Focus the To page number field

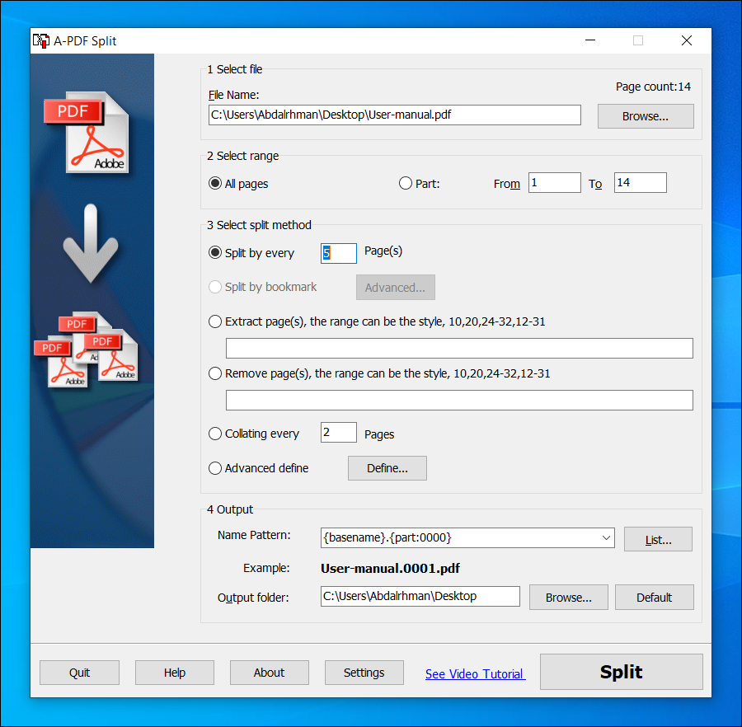click(x=641, y=183)
